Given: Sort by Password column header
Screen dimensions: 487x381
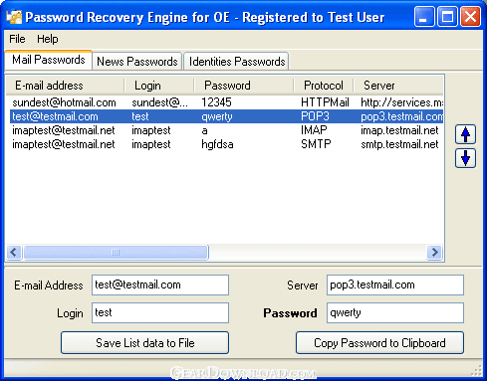Looking at the screenshot, I should click(244, 86).
